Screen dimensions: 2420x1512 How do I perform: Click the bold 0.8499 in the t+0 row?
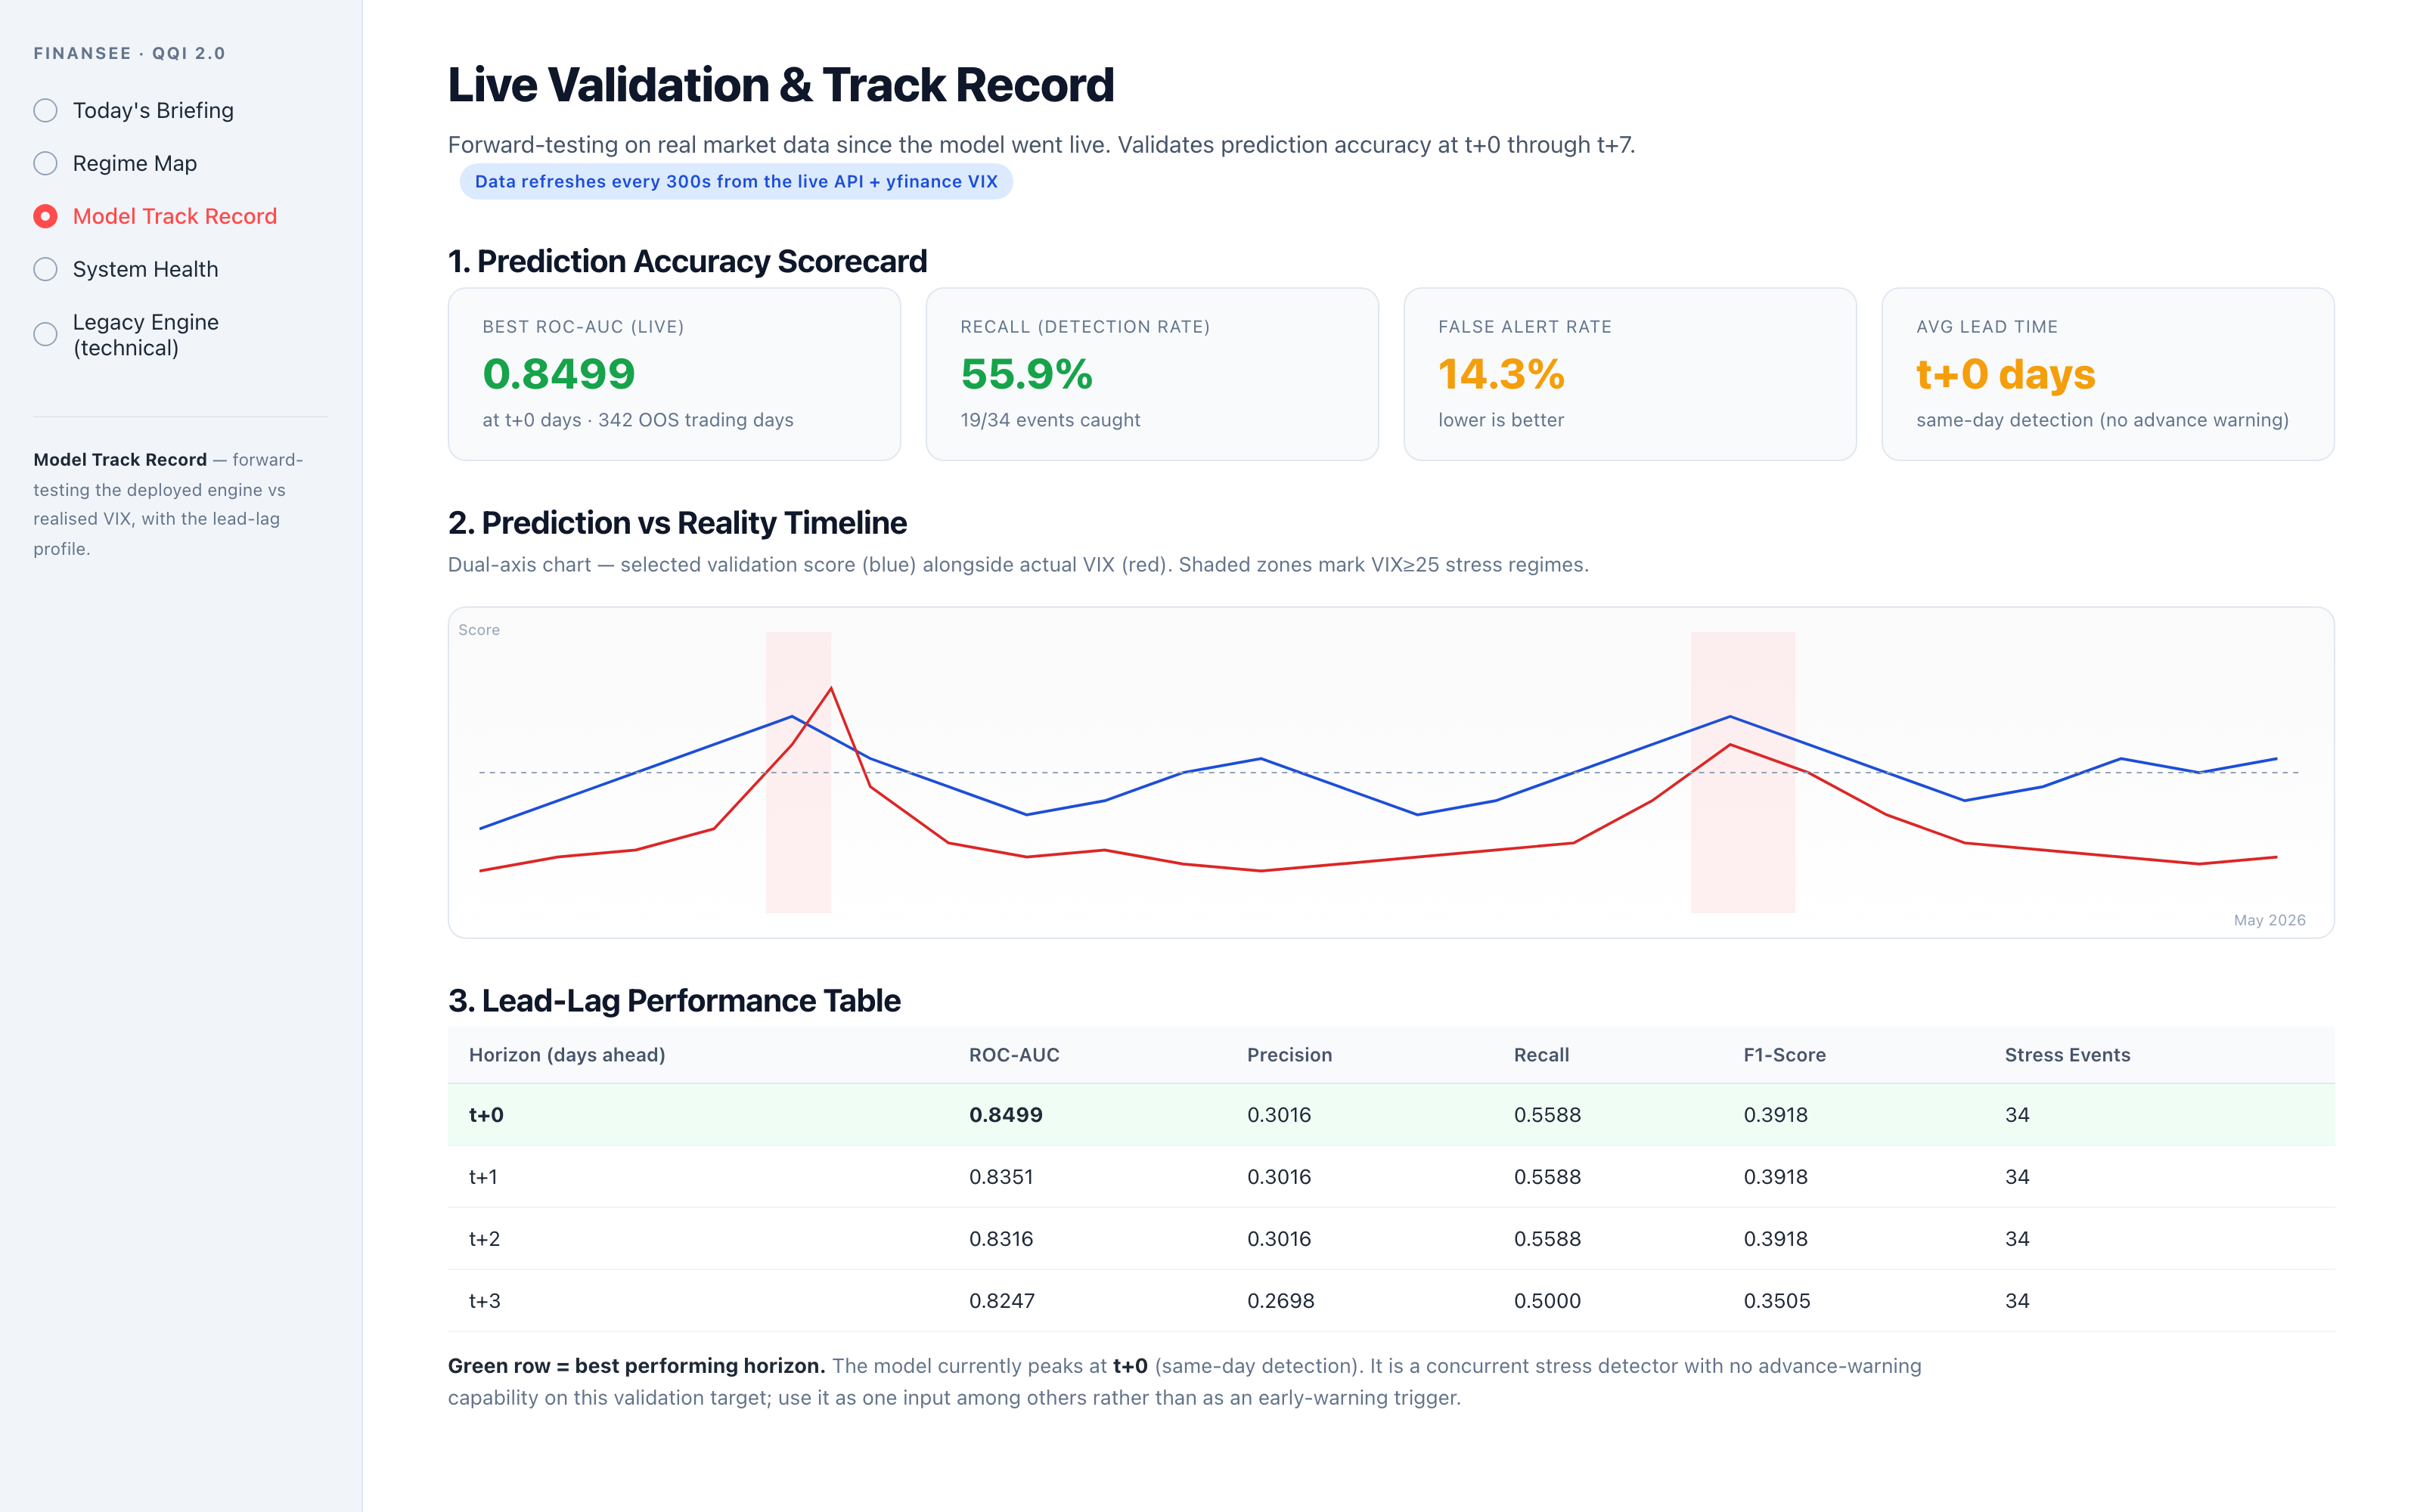click(1006, 1115)
